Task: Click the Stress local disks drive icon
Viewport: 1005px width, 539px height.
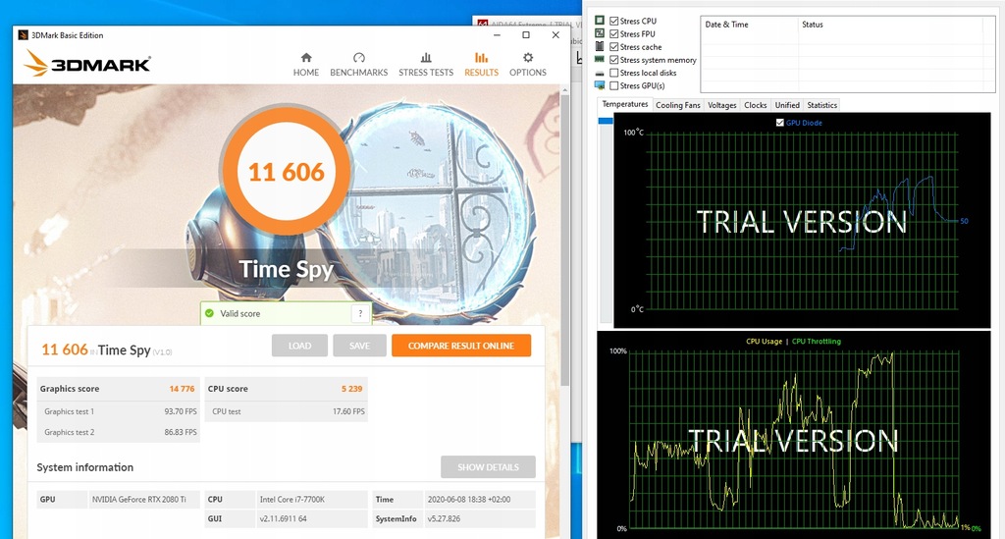Action: pyautogui.click(x=600, y=73)
